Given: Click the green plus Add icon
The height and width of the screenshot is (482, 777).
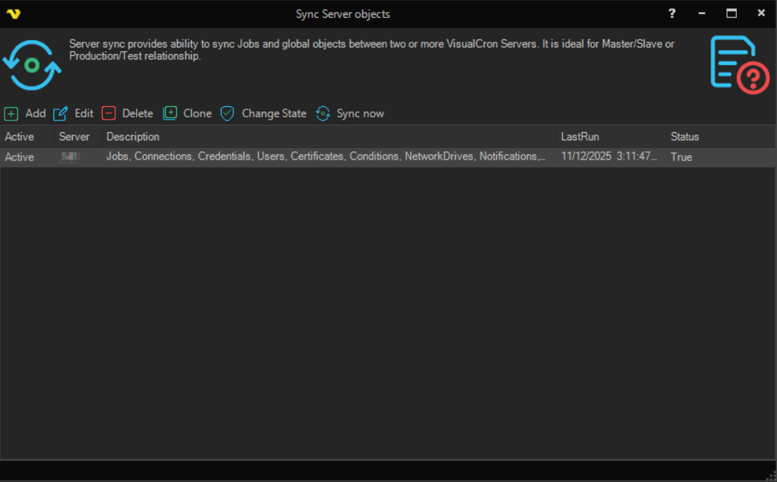Looking at the screenshot, I should (11, 114).
